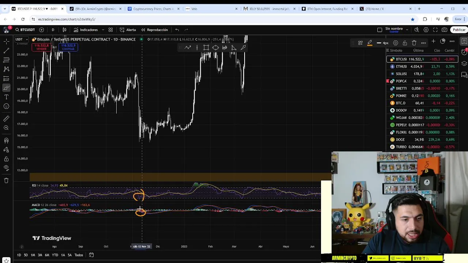The width and height of the screenshot is (468, 263).
Task: Select the trend line drawing tool
Action: coord(6,50)
